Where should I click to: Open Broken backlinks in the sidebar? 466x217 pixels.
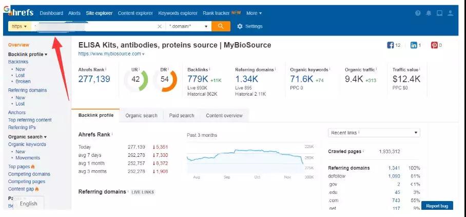(23, 81)
